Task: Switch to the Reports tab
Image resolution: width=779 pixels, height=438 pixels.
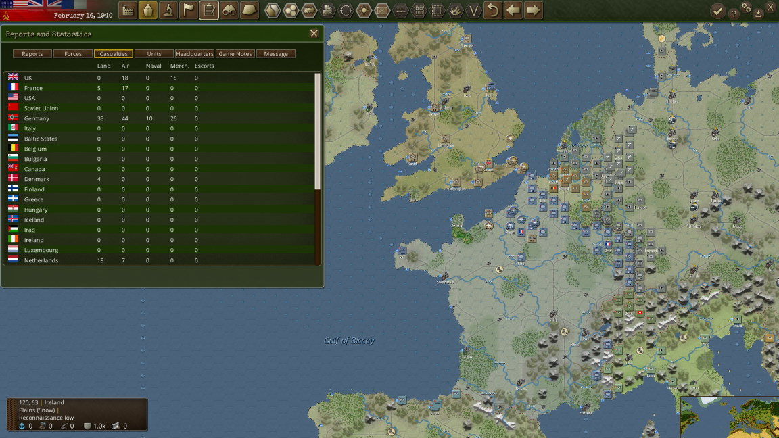Action: tap(32, 53)
